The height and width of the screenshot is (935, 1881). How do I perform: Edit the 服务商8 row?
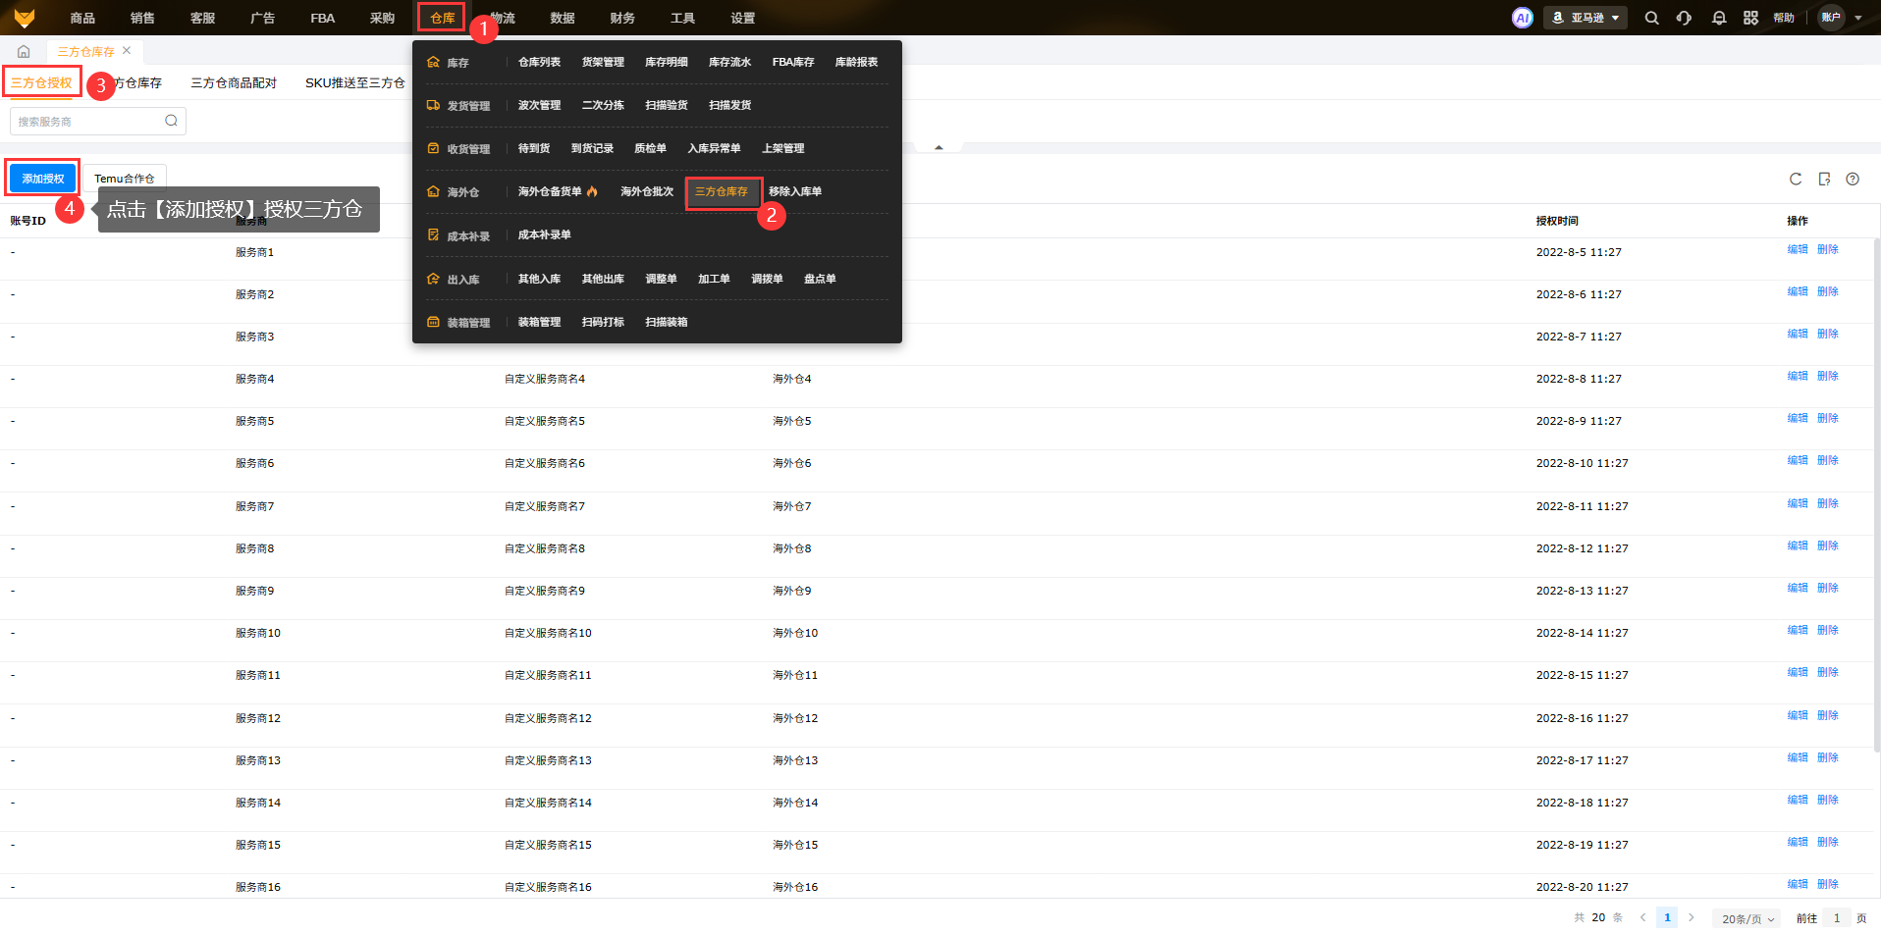(x=1798, y=545)
